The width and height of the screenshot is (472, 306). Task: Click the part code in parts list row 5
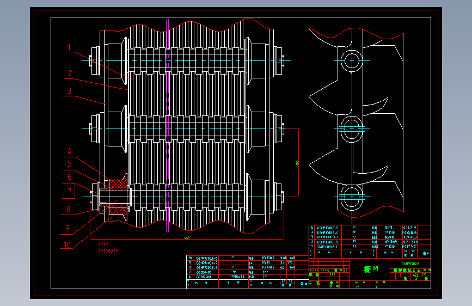328,228
